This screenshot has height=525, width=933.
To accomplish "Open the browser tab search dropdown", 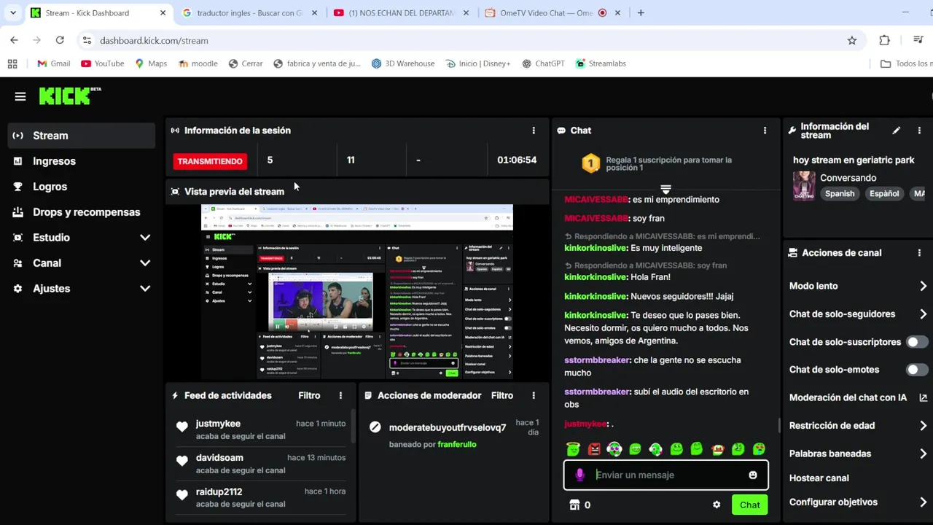I will click(12, 12).
